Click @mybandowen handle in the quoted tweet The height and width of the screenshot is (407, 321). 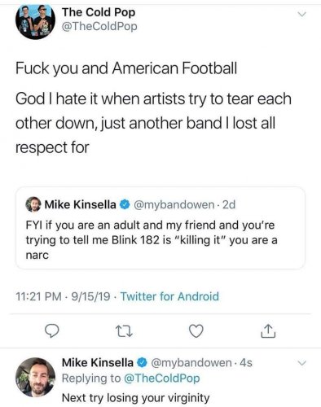point(174,204)
